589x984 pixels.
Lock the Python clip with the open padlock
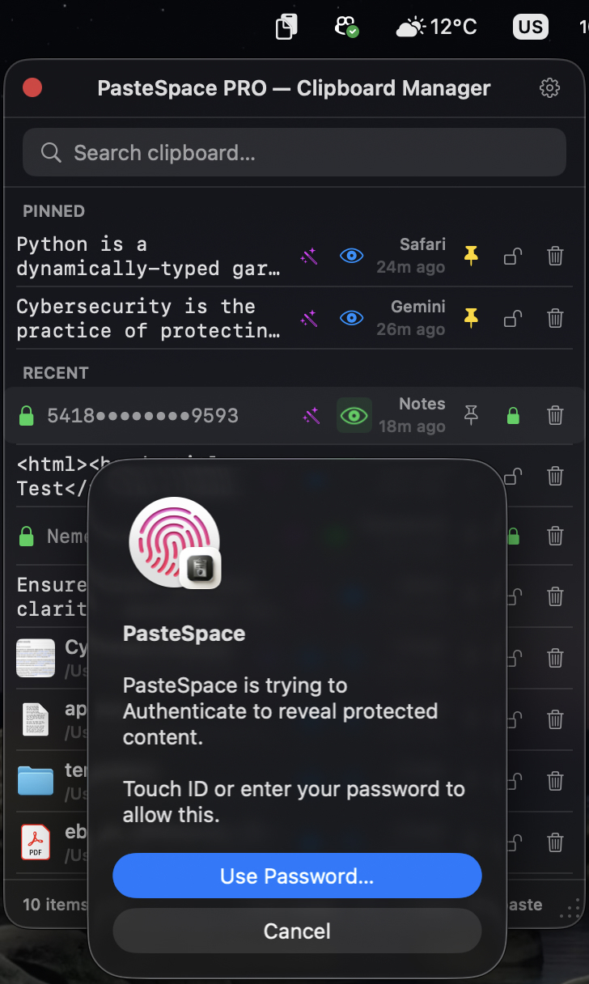point(513,257)
